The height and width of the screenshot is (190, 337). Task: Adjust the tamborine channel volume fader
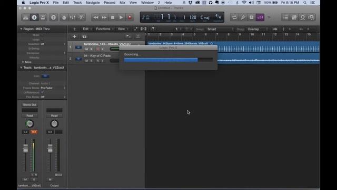[x=26, y=148]
